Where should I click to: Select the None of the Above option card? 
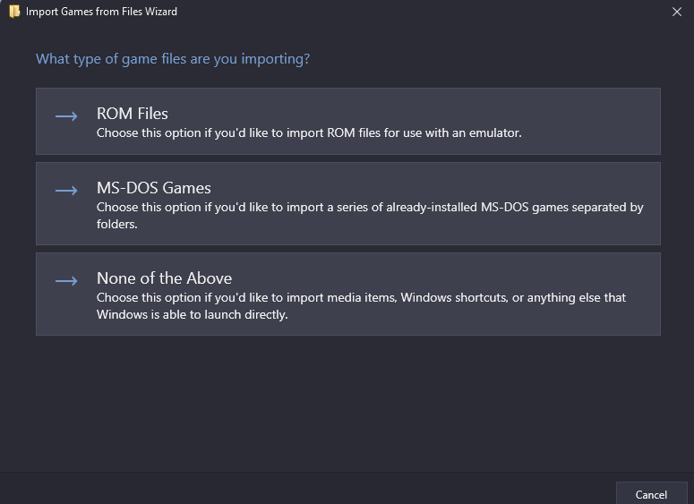click(x=348, y=294)
